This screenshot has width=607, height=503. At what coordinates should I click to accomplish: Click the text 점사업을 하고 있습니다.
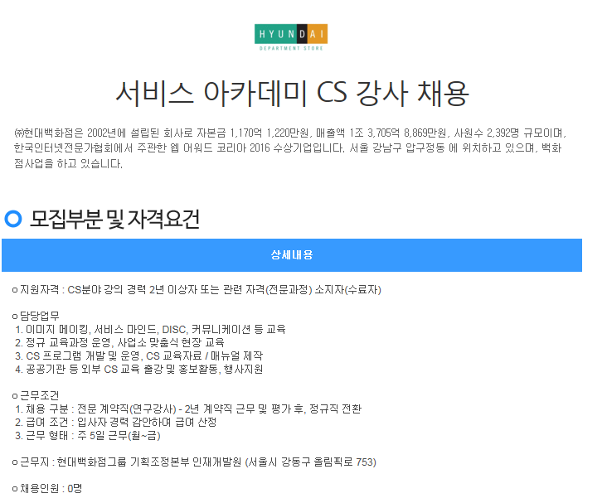[x=68, y=164]
